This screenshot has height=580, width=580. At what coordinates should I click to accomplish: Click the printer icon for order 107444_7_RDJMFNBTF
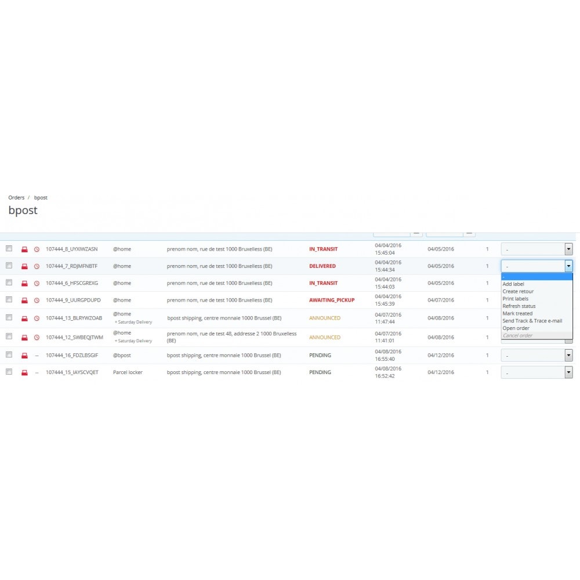coord(24,266)
